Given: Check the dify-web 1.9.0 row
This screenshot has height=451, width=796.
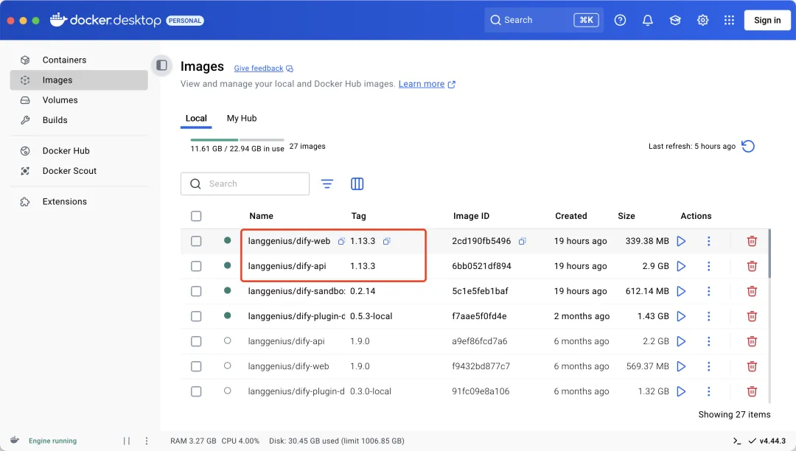Looking at the screenshot, I should [196, 366].
